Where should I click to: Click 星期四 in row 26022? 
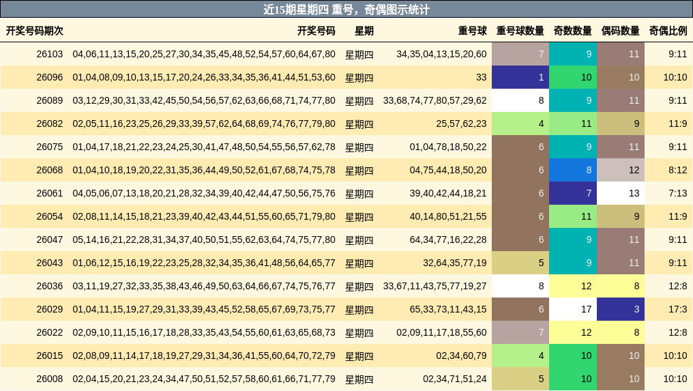[359, 333]
